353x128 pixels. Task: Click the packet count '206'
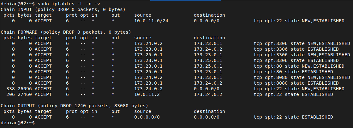11,94
